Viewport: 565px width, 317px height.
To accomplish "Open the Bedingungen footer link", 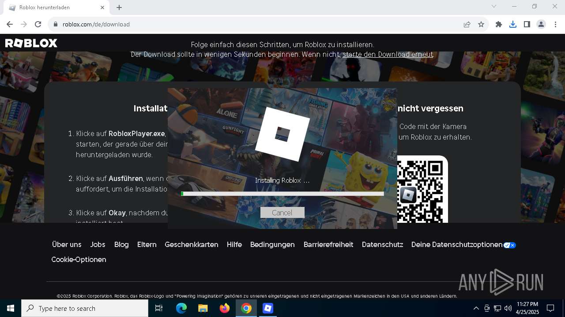I will click(272, 244).
